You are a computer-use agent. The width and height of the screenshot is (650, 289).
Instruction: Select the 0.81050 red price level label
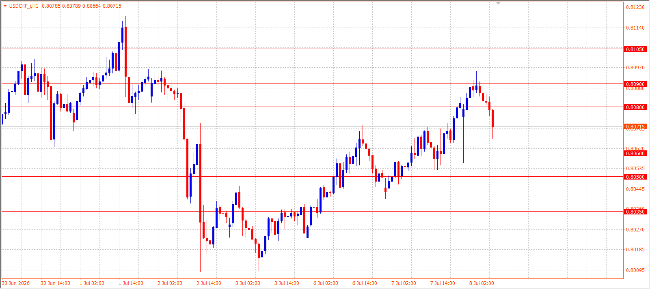[x=635, y=49]
